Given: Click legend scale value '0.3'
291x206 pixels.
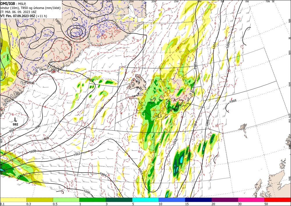Looking at the screenshot, I should point(28,204).
